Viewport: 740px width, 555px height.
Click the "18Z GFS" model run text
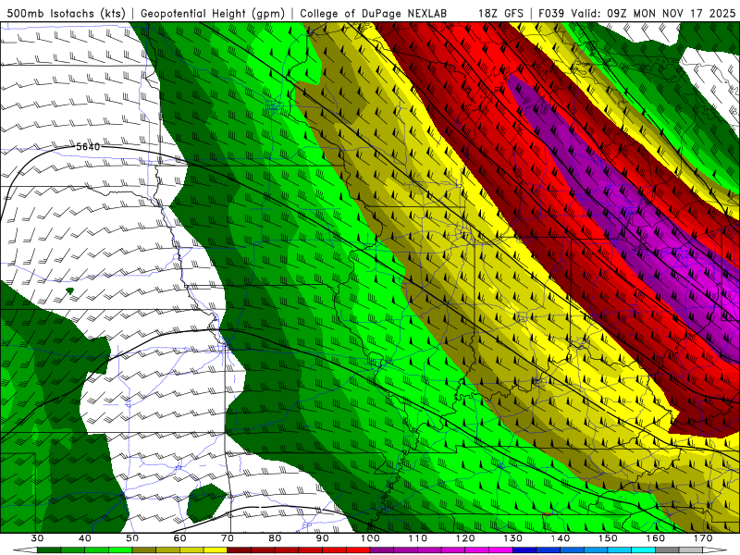click(500, 14)
